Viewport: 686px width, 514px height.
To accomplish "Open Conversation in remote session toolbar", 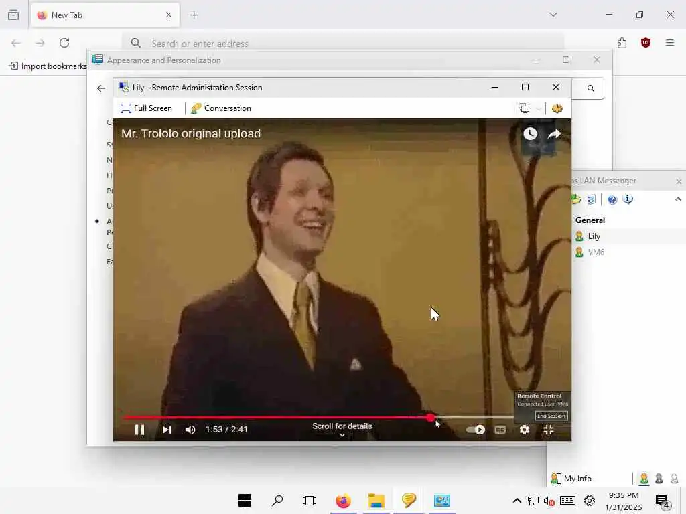I will [221, 108].
